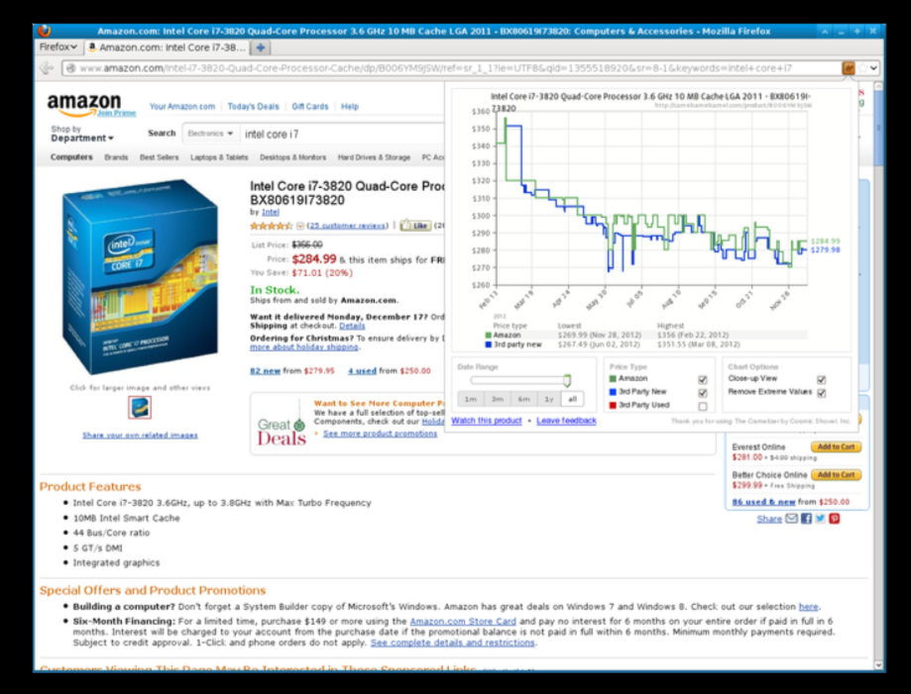Add Better Choice Online offer to cart

(x=836, y=474)
